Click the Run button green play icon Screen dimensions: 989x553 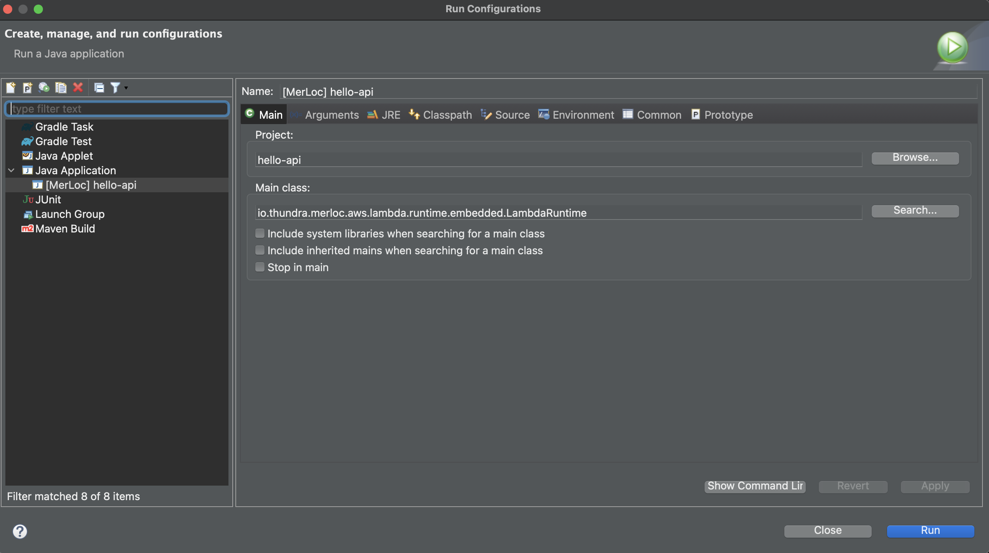(951, 46)
